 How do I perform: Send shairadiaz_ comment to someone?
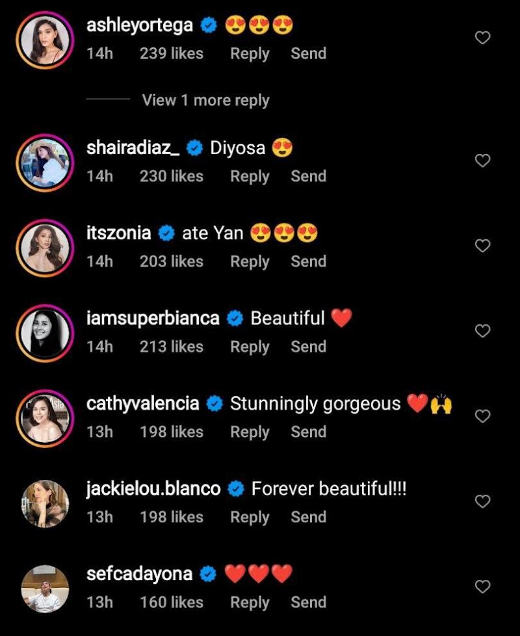tap(308, 176)
